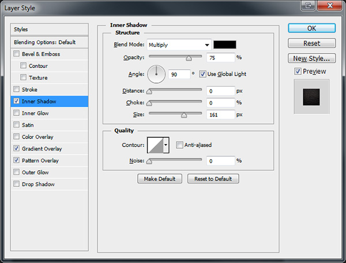346x263 pixels.
Task: Click the Choke slider handle
Action: pos(149,103)
